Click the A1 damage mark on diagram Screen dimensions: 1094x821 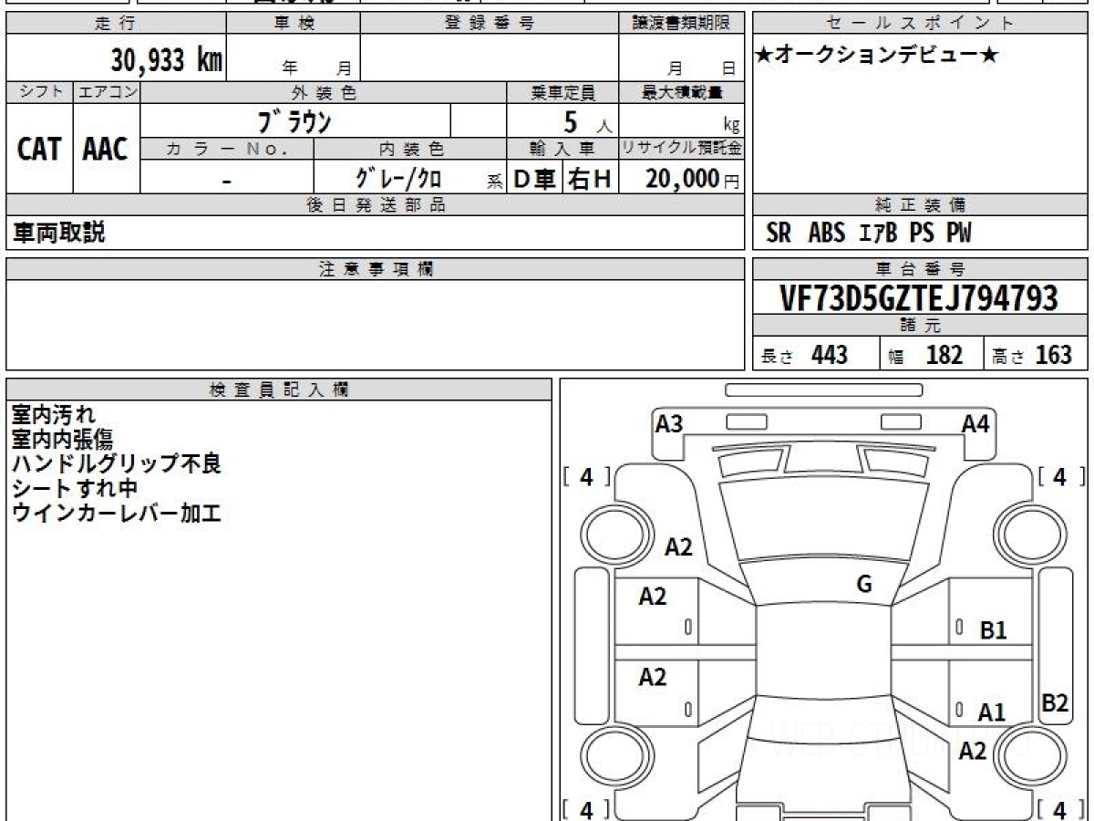pos(991,712)
